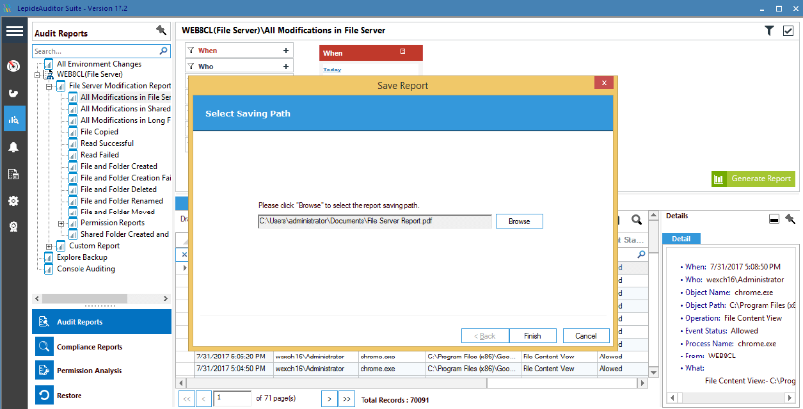Expand the Permission Reports tree node
This screenshot has height=409, width=803.
pyautogui.click(x=61, y=223)
